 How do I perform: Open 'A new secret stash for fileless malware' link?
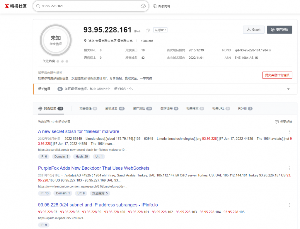coord(79,131)
